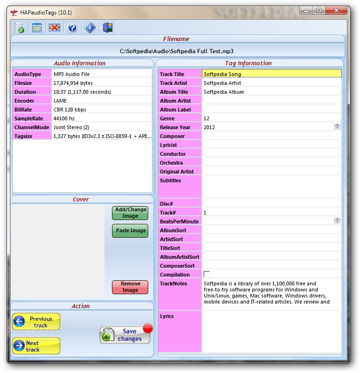Toggle the Compilation checkbox

207,274
